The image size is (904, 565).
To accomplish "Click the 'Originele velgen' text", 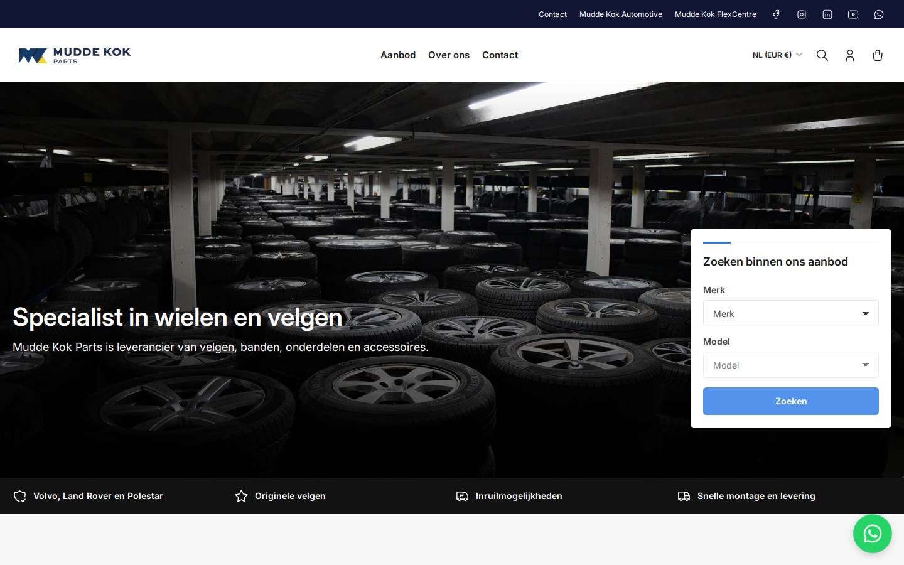I will click(290, 496).
